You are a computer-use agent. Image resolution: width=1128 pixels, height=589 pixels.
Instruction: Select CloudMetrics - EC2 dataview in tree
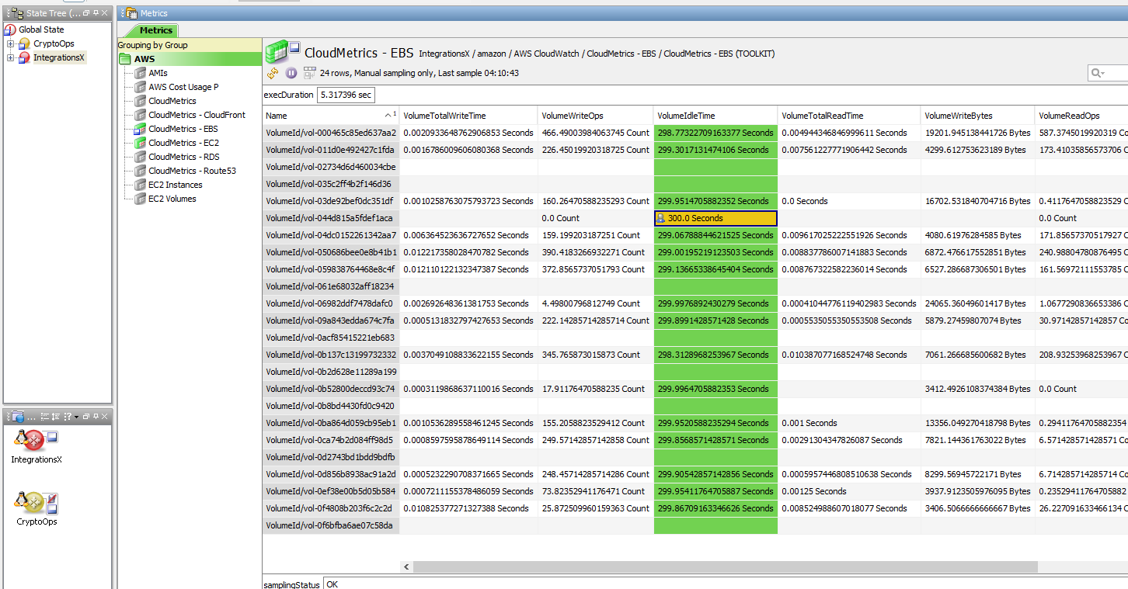(x=183, y=143)
